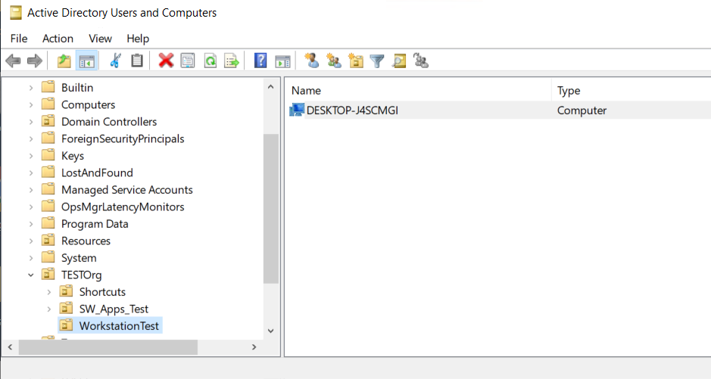Click the Export List icon
The width and height of the screenshot is (711, 379).
pyautogui.click(x=232, y=61)
